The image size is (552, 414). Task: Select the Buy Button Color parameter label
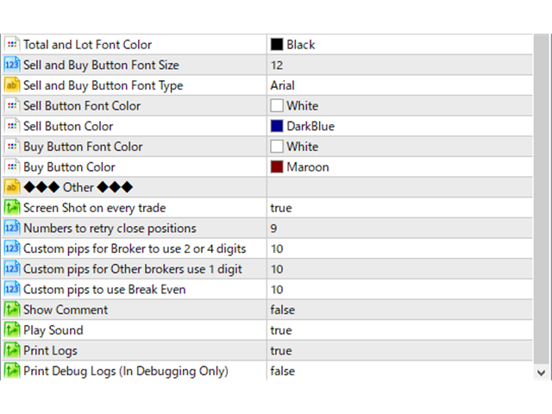69,167
